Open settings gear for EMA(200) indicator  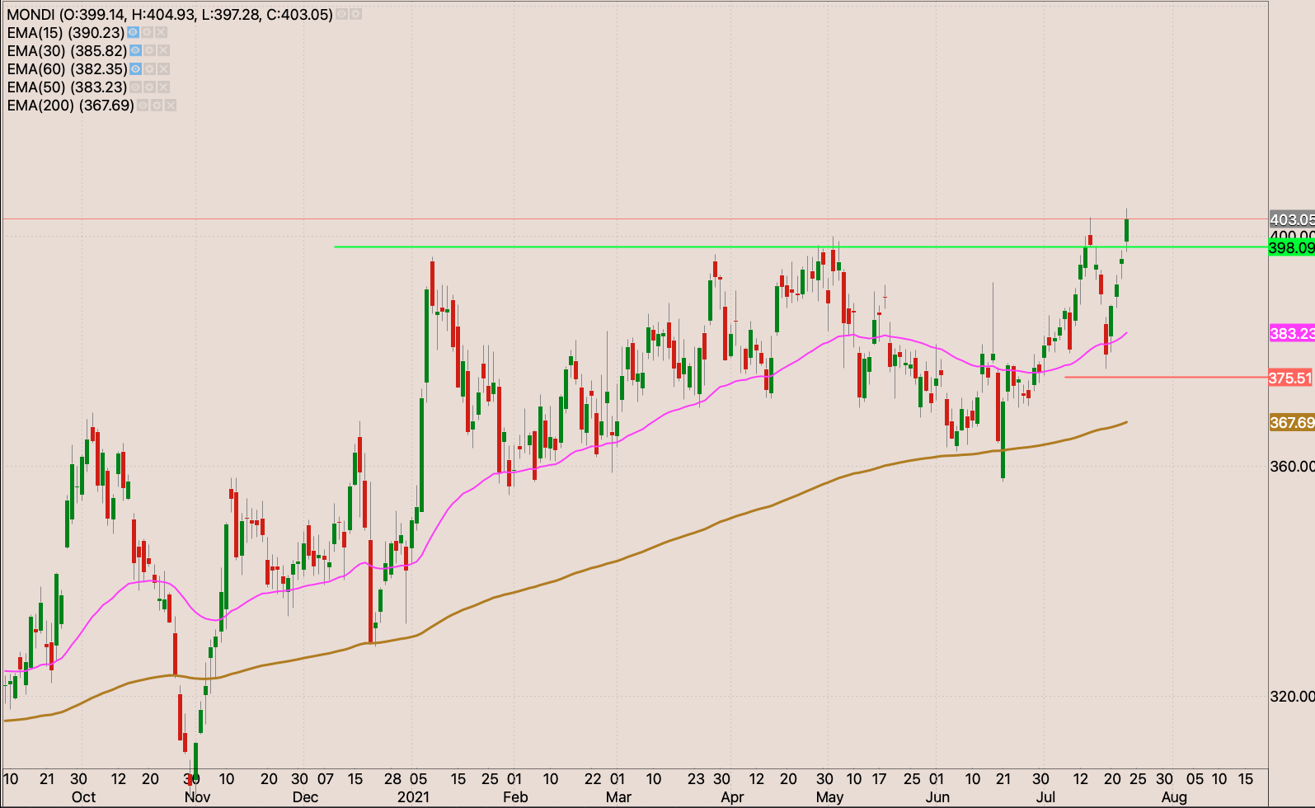[157, 105]
